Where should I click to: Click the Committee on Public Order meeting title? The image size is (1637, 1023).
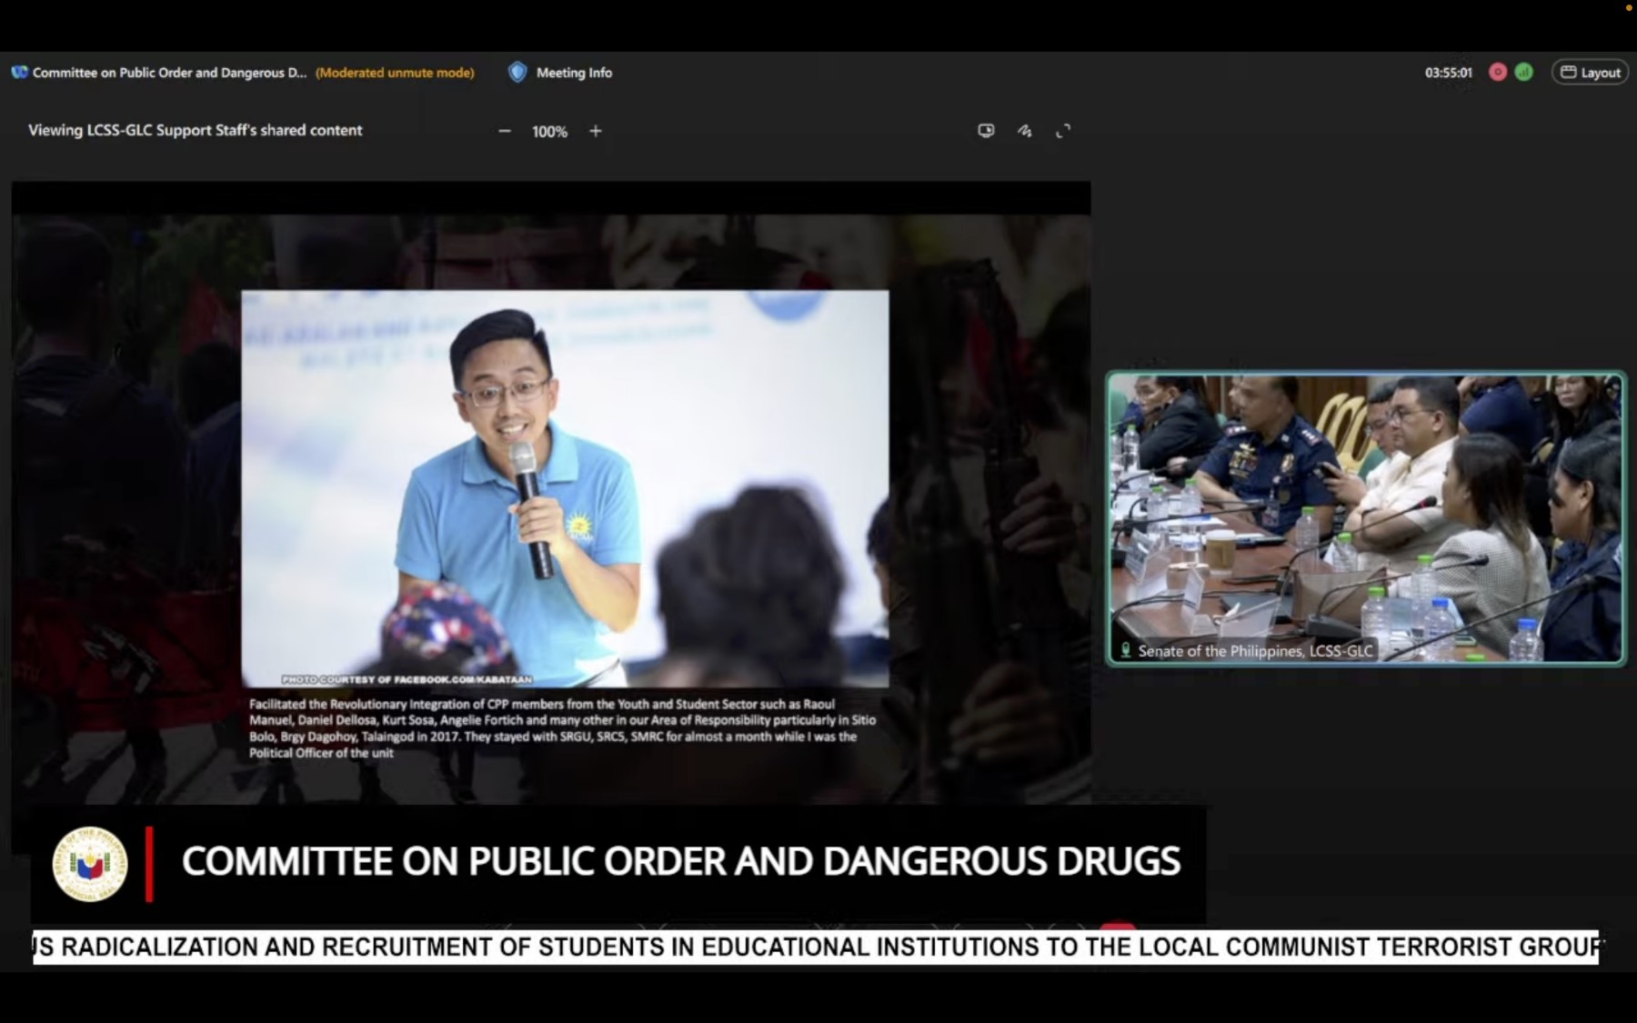(169, 73)
